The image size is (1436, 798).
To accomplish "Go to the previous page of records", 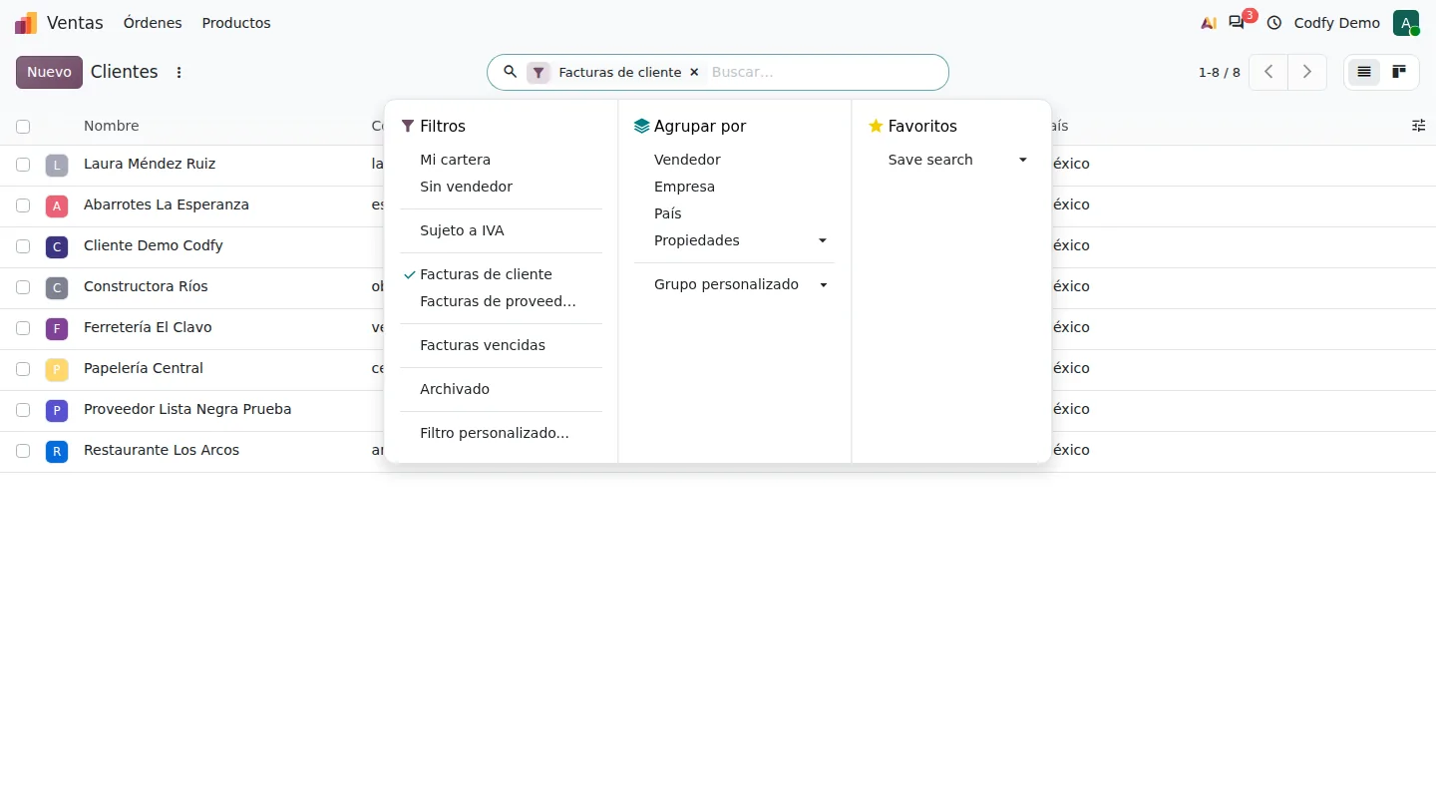I will [x=1268, y=72].
